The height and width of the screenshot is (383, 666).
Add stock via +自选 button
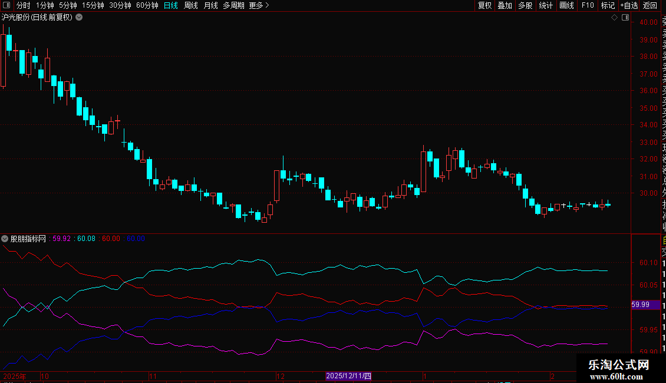(629, 5)
